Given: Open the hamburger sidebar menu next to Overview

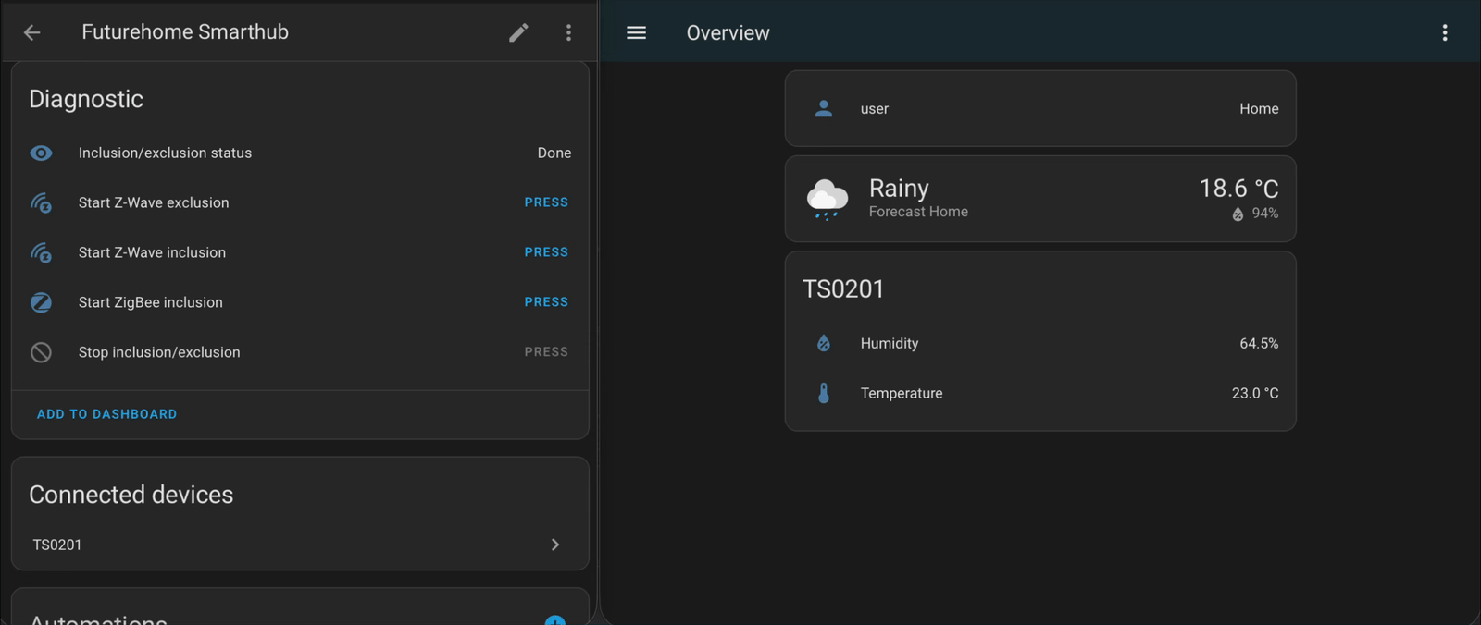Looking at the screenshot, I should pyautogui.click(x=636, y=32).
